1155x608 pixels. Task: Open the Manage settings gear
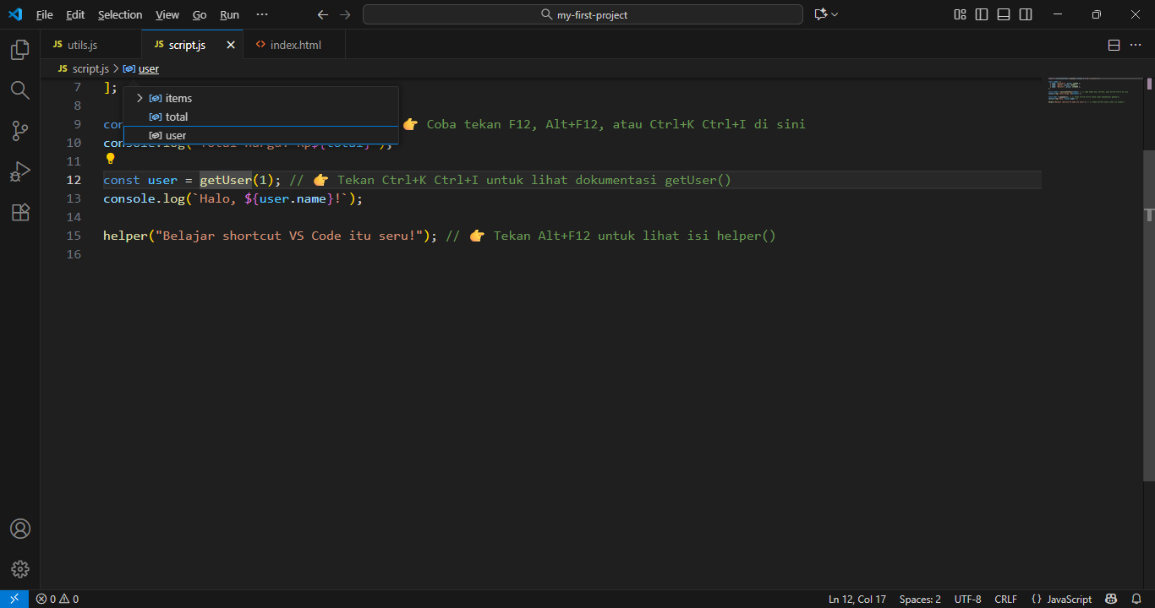[x=19, y=568]
